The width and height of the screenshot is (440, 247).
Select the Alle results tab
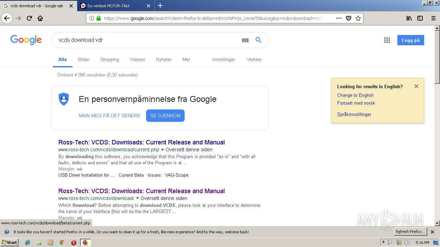point(63,59)
